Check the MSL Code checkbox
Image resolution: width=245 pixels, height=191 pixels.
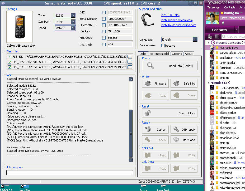pyautogui.click(x=104, y=38)
